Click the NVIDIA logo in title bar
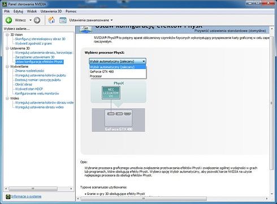 5,4
